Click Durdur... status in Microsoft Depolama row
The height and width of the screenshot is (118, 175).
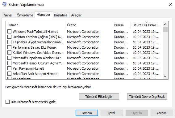[x=121, y=58]
